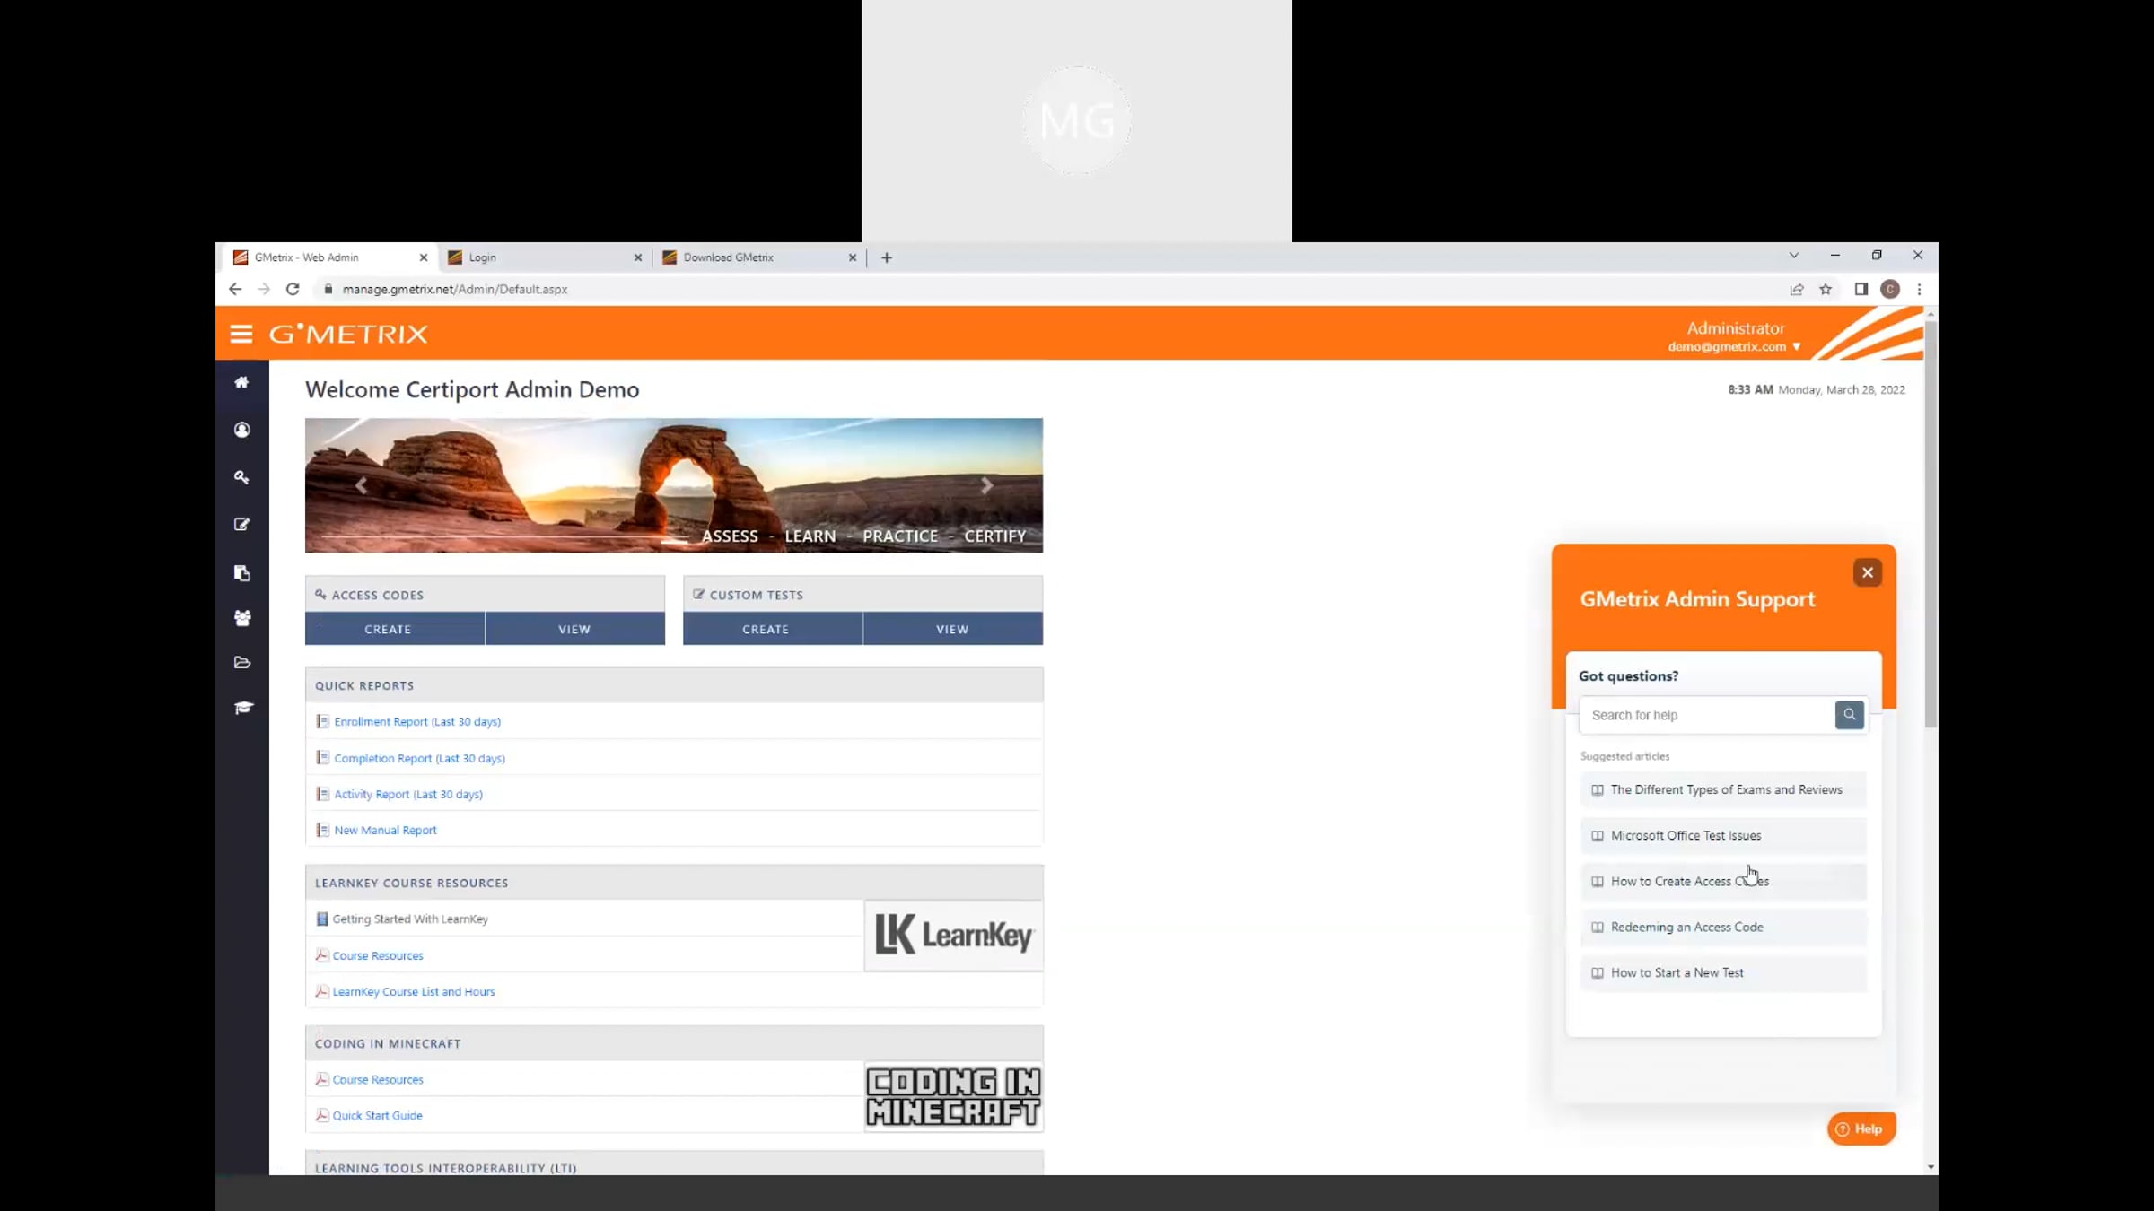The width and height of the screenshot is (2154, 1211).
Task: Advance to the next banner slide
Action: (986, 485)
